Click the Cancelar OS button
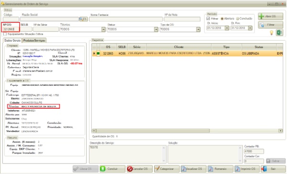This screenshot has width=287, height=174. pos(140,169)
